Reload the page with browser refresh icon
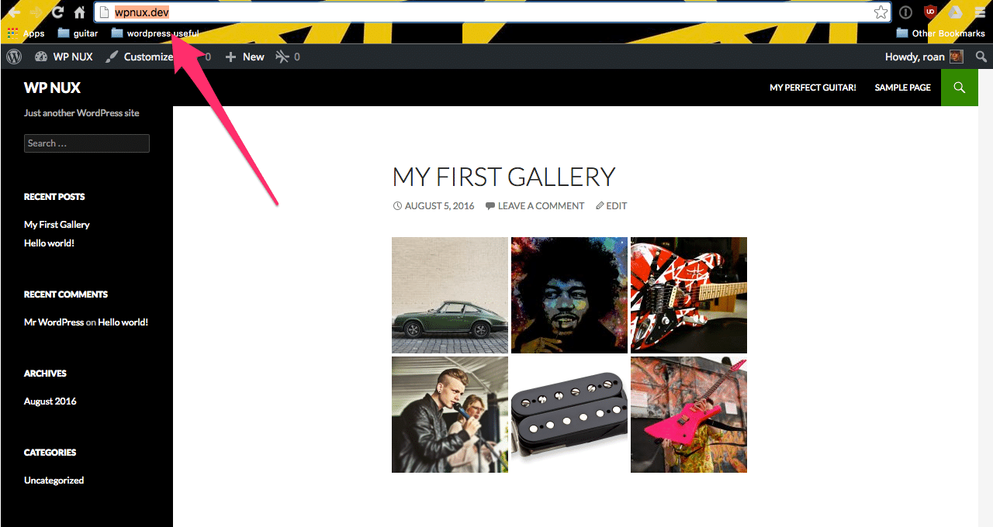The width and height of the screenshot is (993, 527). (x=57, y=12)
